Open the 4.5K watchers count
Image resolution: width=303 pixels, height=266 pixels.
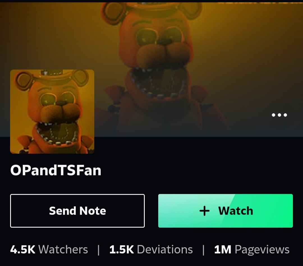point(23,249)
